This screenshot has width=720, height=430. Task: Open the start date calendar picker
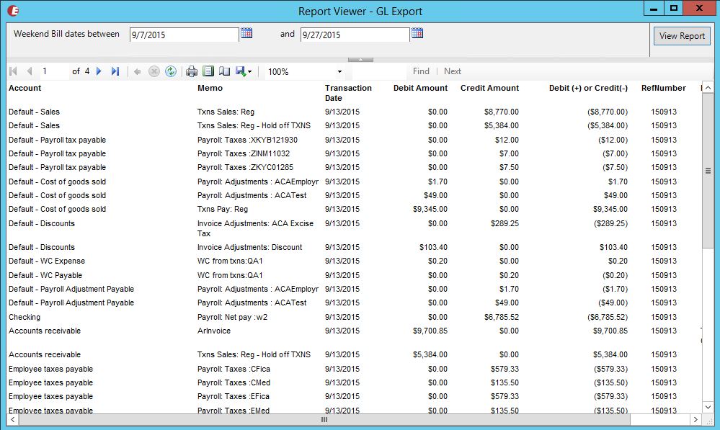[246, 34]
